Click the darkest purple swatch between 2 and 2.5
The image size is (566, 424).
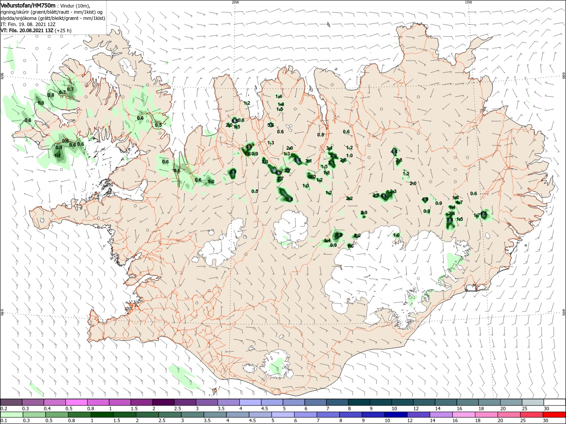coord(163,402)
